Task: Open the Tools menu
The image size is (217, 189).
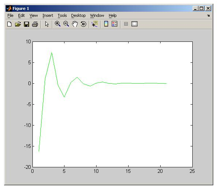Action: [62, 15]
